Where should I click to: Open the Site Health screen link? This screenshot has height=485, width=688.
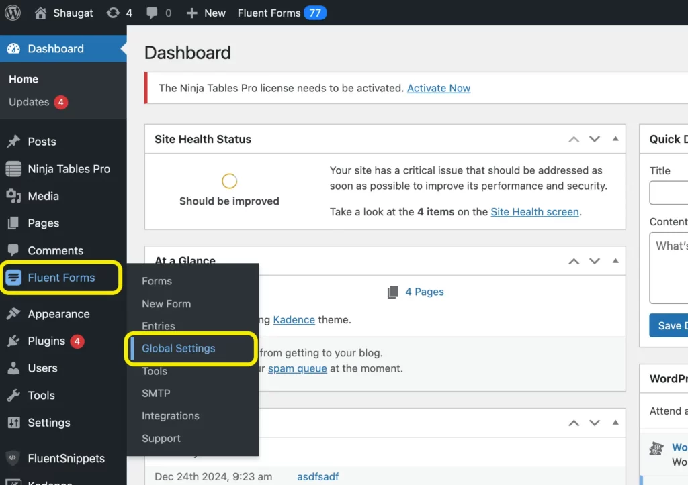(x=534, y=211)
